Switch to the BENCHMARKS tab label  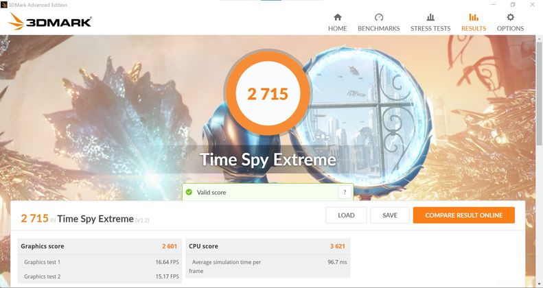coord(379,28)
